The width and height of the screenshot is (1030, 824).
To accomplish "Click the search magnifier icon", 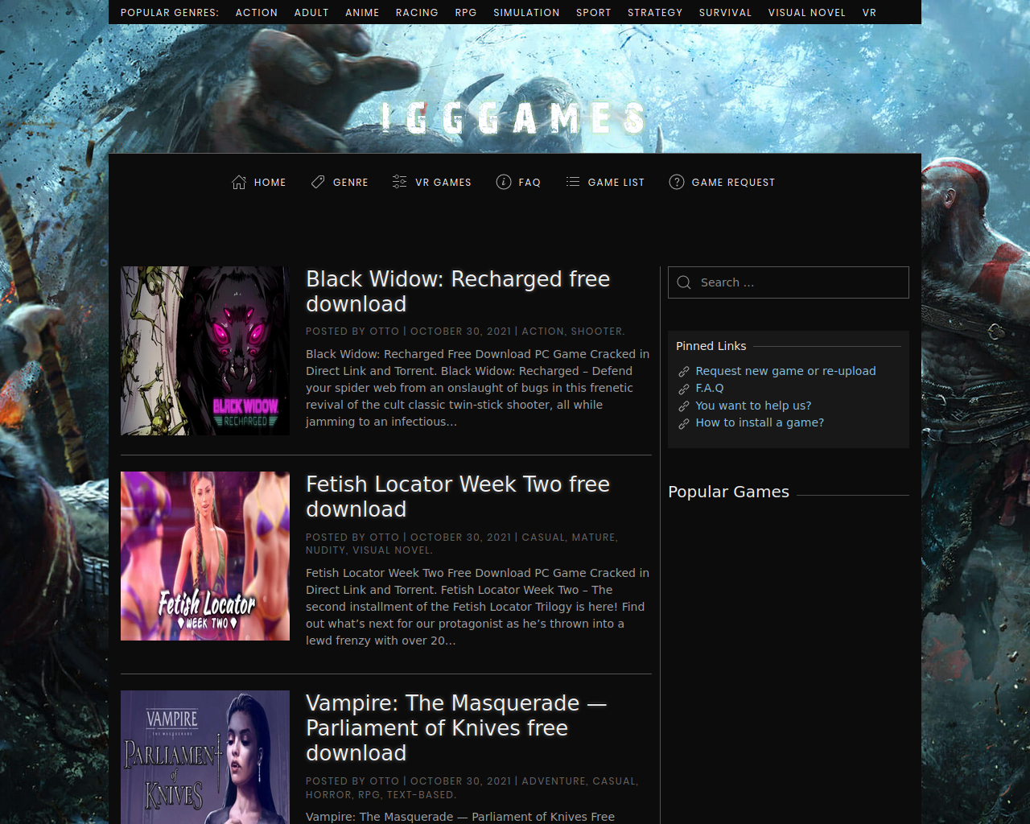I will pos(684,282).
